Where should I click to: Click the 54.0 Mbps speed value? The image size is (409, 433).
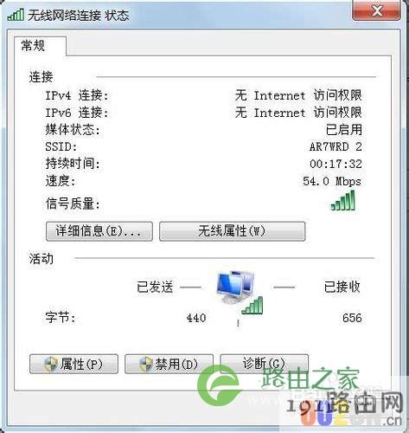pos(332,182)
